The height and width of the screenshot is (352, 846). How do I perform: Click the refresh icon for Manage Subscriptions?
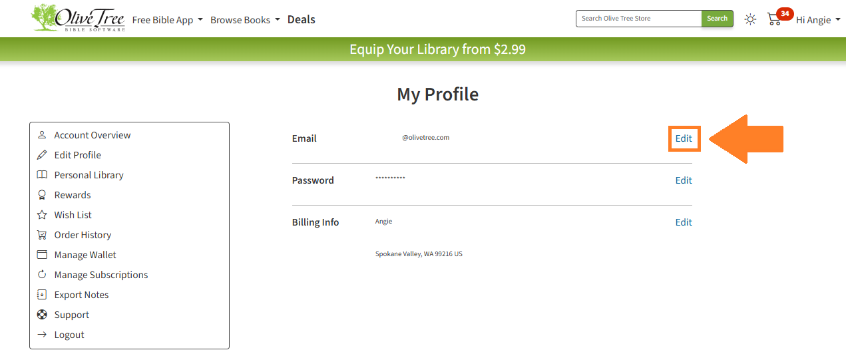[x=42, y=275]
